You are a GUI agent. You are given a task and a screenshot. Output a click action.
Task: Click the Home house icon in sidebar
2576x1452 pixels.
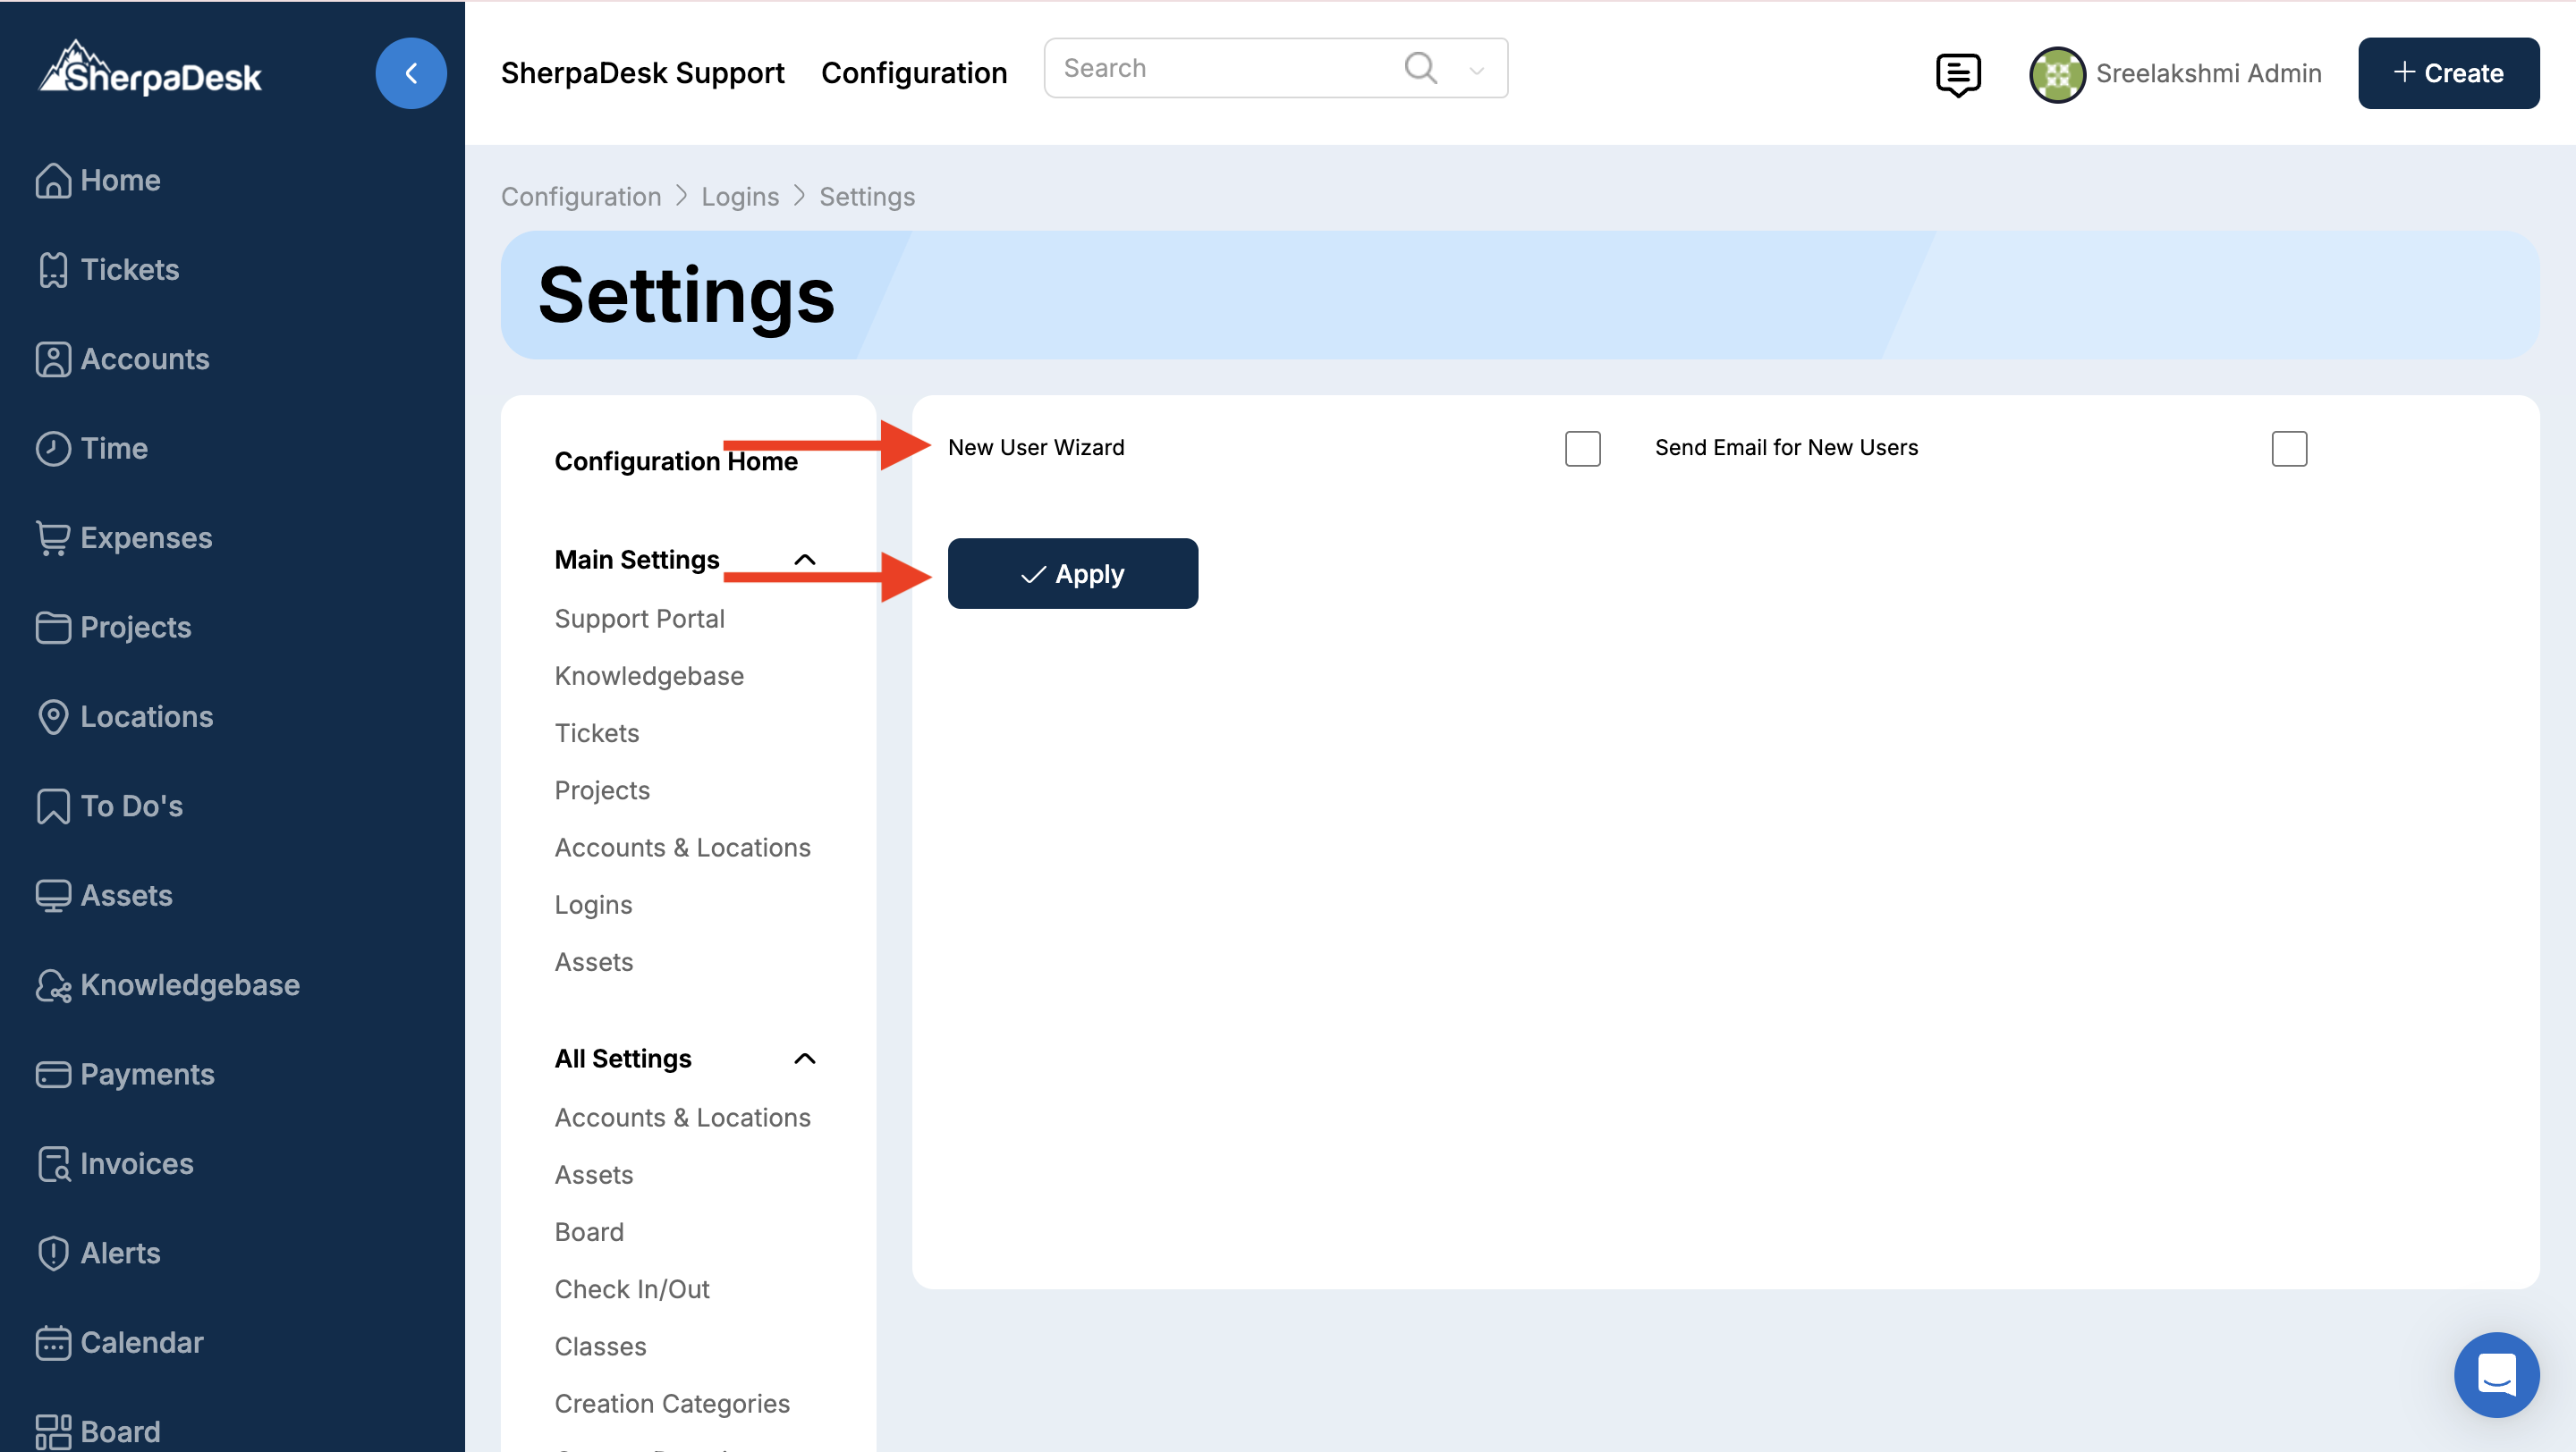53,181
